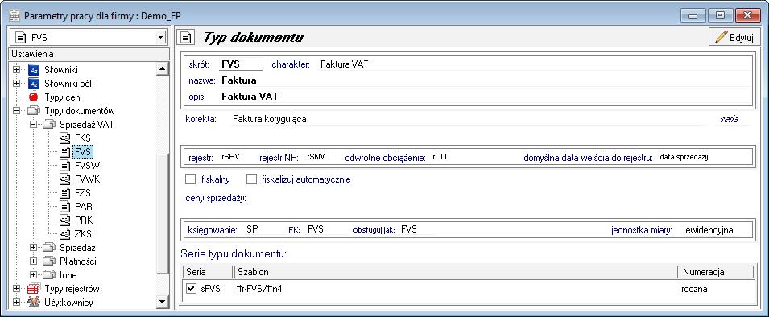Click the tree scrollbar up arrow

click(163, 70)
